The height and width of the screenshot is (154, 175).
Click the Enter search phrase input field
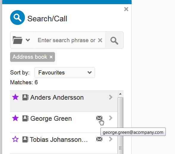[66, 40]
